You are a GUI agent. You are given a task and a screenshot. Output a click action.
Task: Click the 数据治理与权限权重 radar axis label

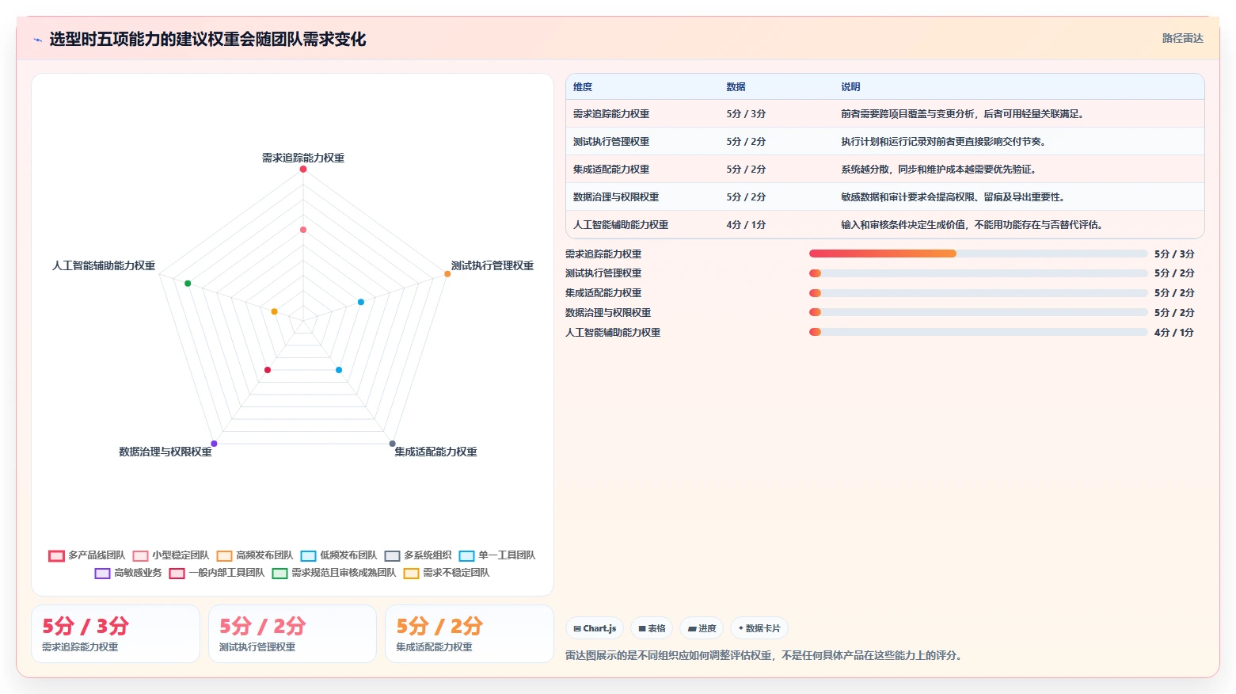(165, 452)
